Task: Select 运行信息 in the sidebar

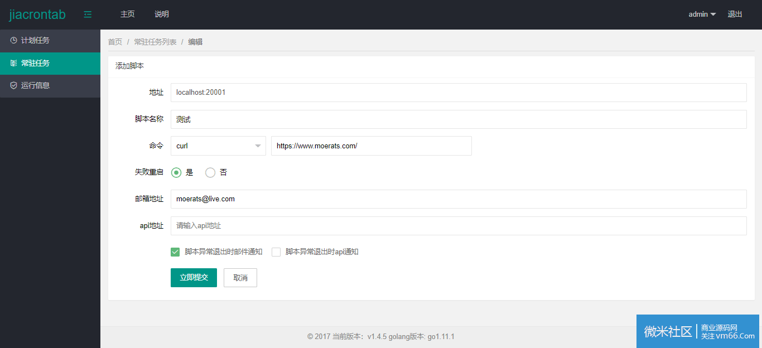Action: (x=50, y=85)
